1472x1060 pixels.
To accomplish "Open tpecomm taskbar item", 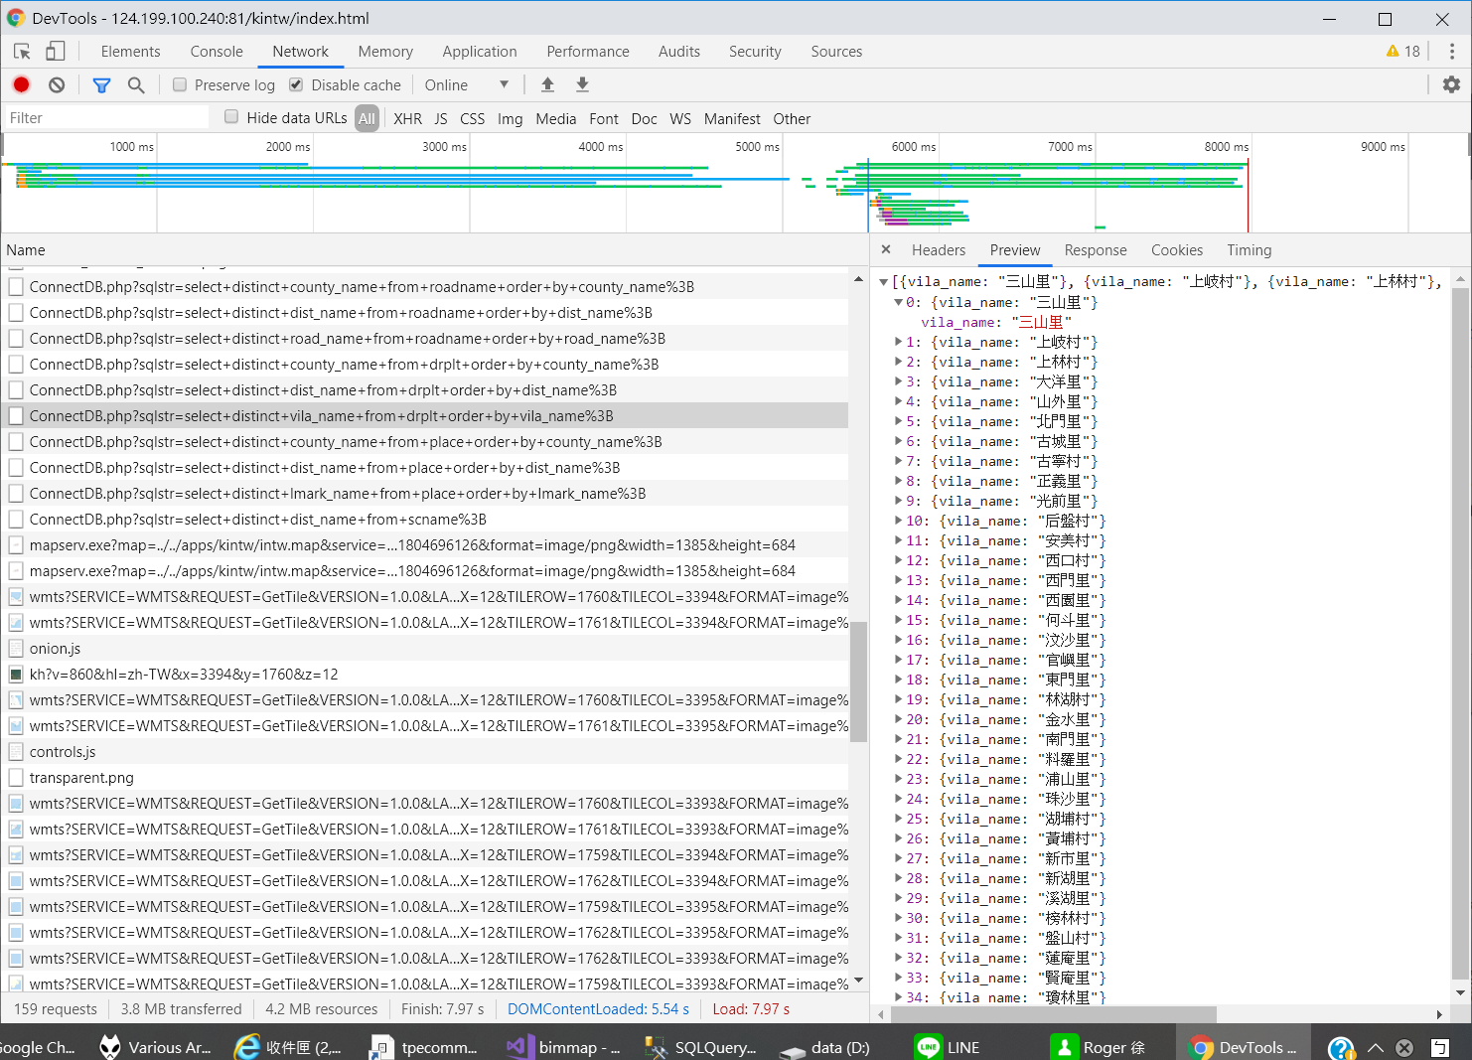I will click(x=424, y=1047).
